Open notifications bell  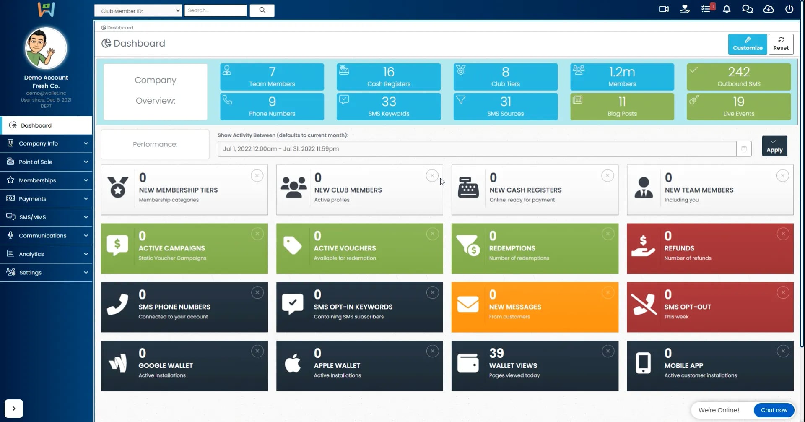727,9
